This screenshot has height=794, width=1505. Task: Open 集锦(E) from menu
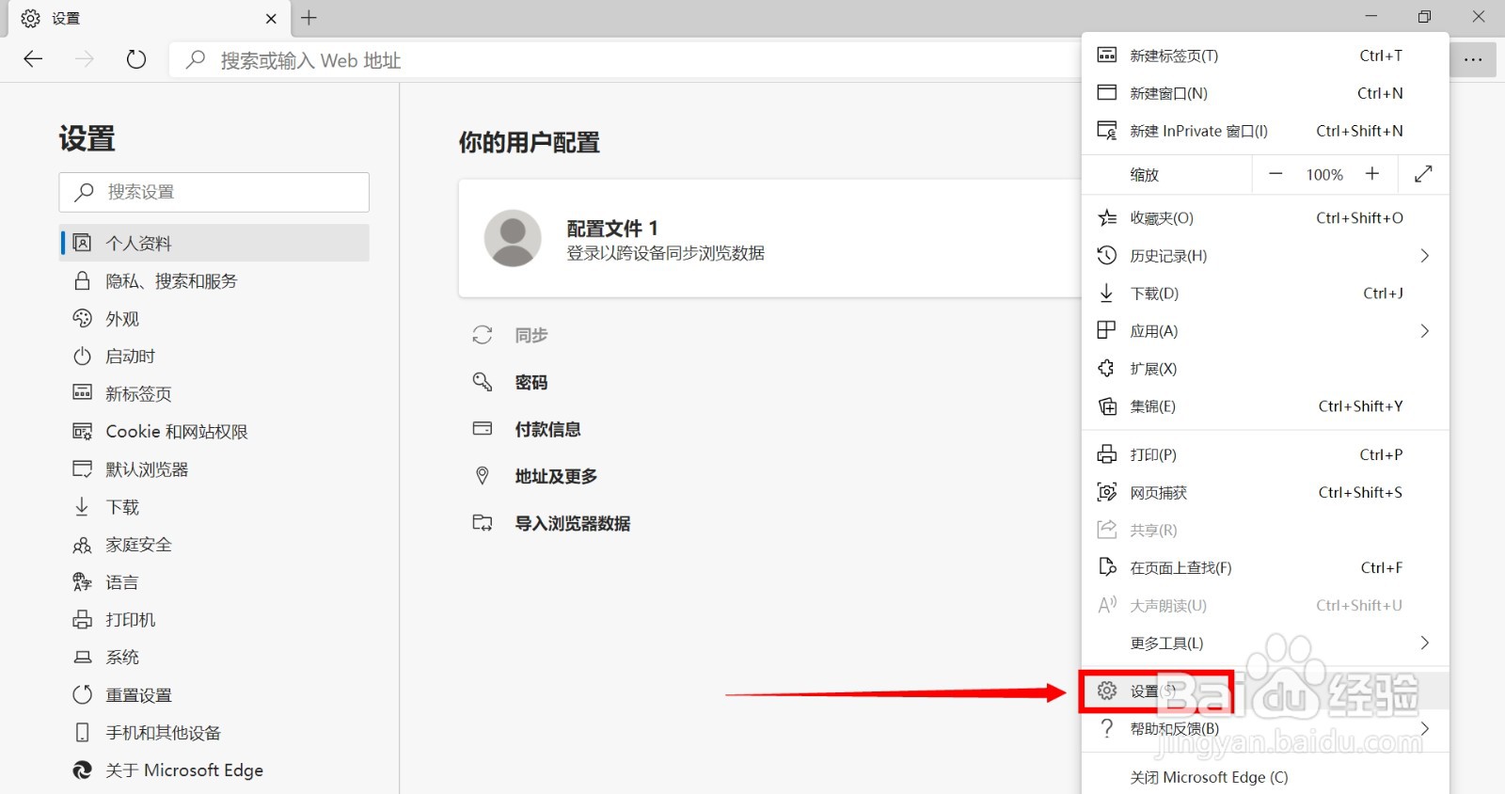click(x=1265, y=405)
